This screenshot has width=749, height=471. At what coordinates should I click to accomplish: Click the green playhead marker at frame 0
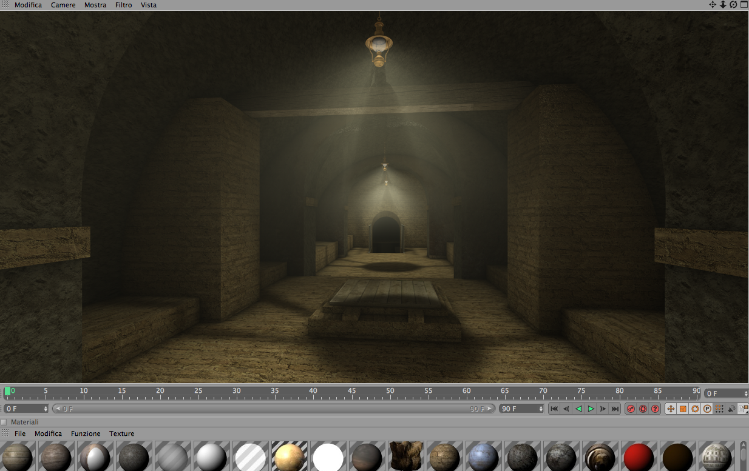point(7,392)
